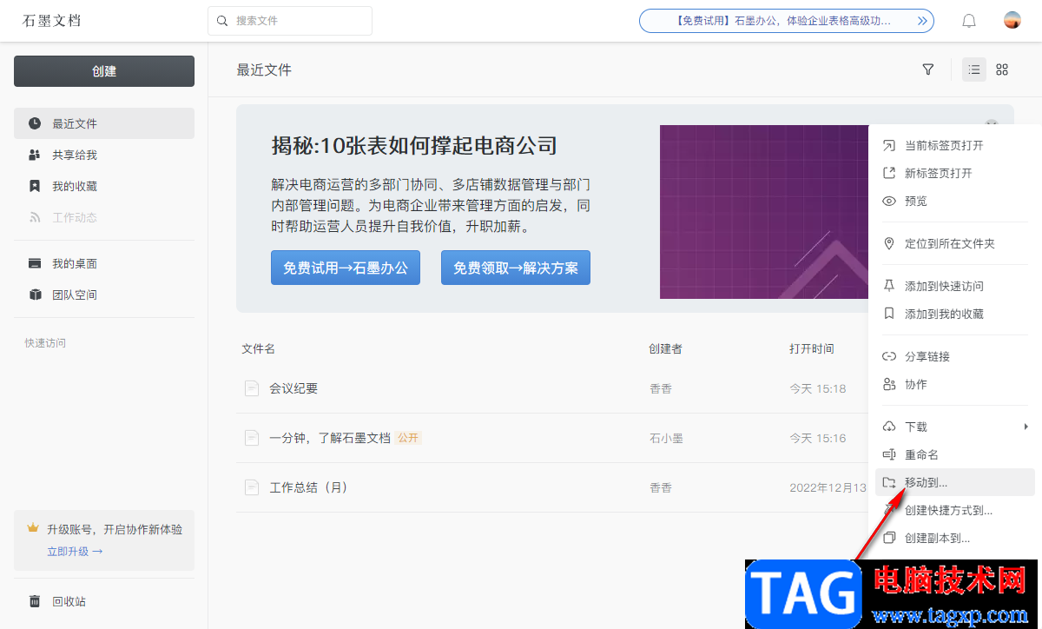Image resolution: width=1042 pixels, height=629 pixels.
Task: Click 免费领取→解决方案 button
Action: tap(516, 268)
